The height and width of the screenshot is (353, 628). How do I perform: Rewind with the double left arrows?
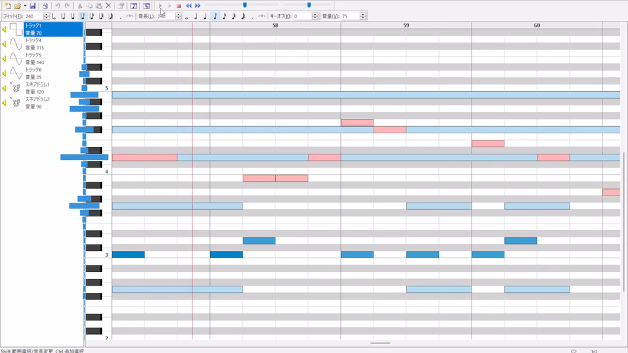tap(188, 6)
